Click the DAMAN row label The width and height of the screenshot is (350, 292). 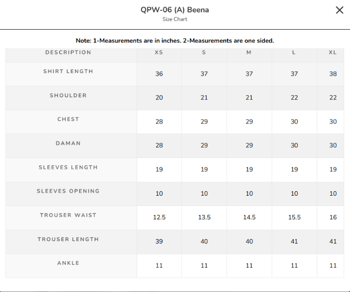[x=68, y=143]
